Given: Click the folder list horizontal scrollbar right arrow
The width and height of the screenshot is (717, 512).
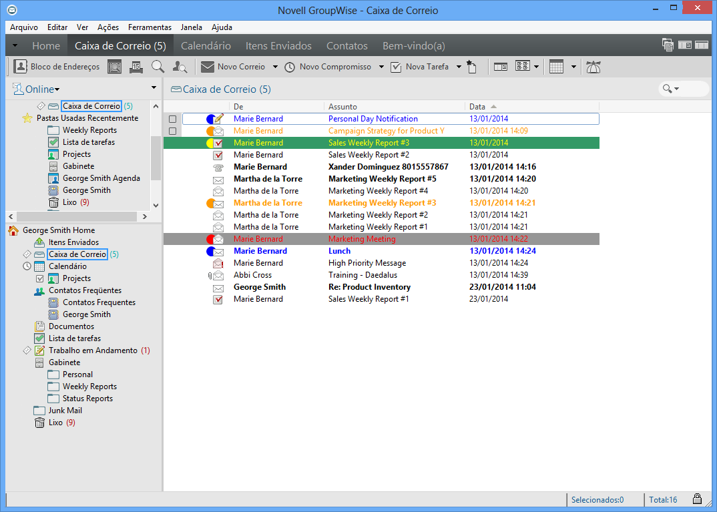Looking at the screenshot, I should (x=144, y=217).
